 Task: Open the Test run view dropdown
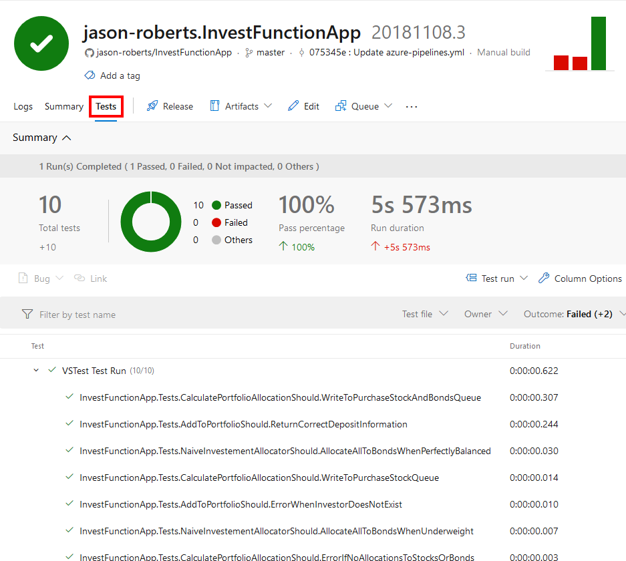(x=496, y=278)
